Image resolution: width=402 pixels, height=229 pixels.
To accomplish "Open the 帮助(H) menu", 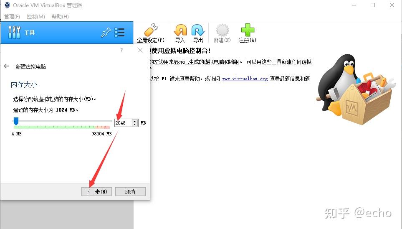I will [60, 16].
